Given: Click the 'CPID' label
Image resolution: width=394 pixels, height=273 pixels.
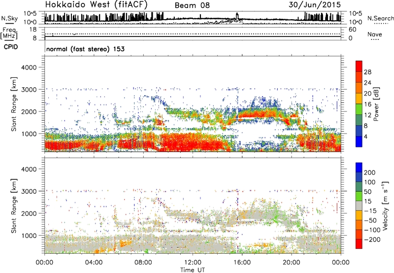Looking at the screenshot, I should point(11,47).
